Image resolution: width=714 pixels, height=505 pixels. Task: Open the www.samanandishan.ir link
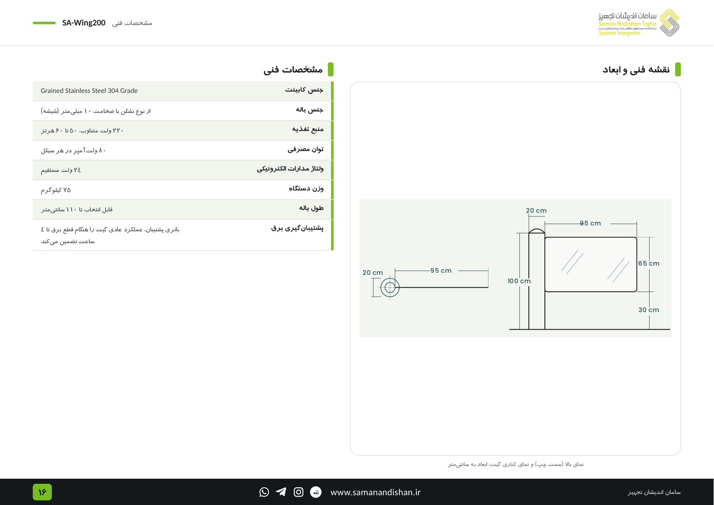click(375, 492)
